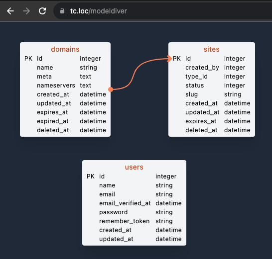
Task: Click deleted_at in the domains table
Action: click(53, 130)
